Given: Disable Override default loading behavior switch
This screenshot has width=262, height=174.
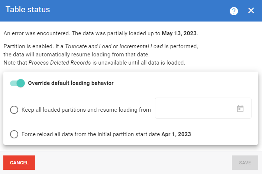Looking at the screenshot, I should coord(17,83).
